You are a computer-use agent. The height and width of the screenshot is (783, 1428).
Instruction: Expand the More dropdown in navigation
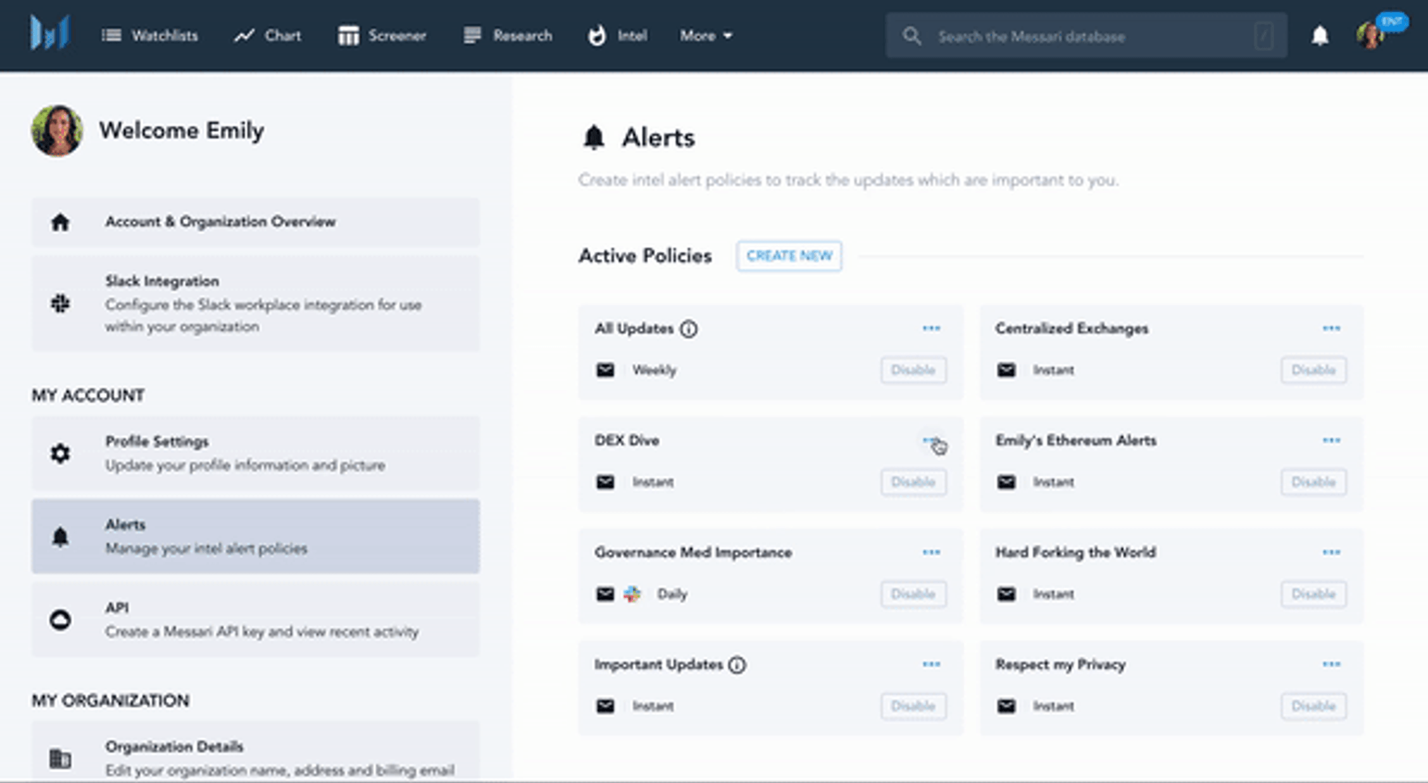705,36
